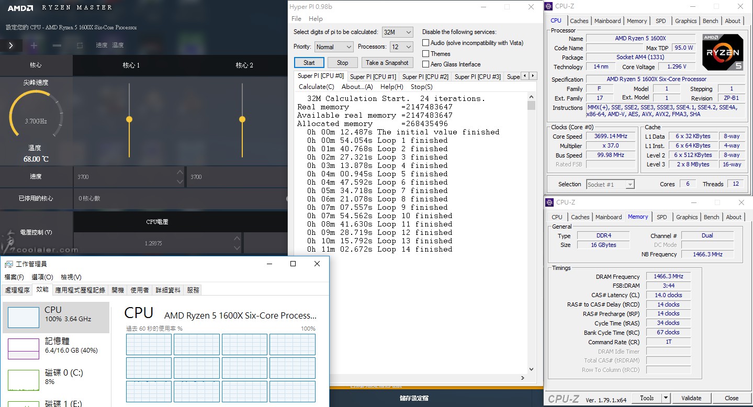Open the Tools dropdown arrow in CPU-Z
753x407 pixels.
click(666, 398)
